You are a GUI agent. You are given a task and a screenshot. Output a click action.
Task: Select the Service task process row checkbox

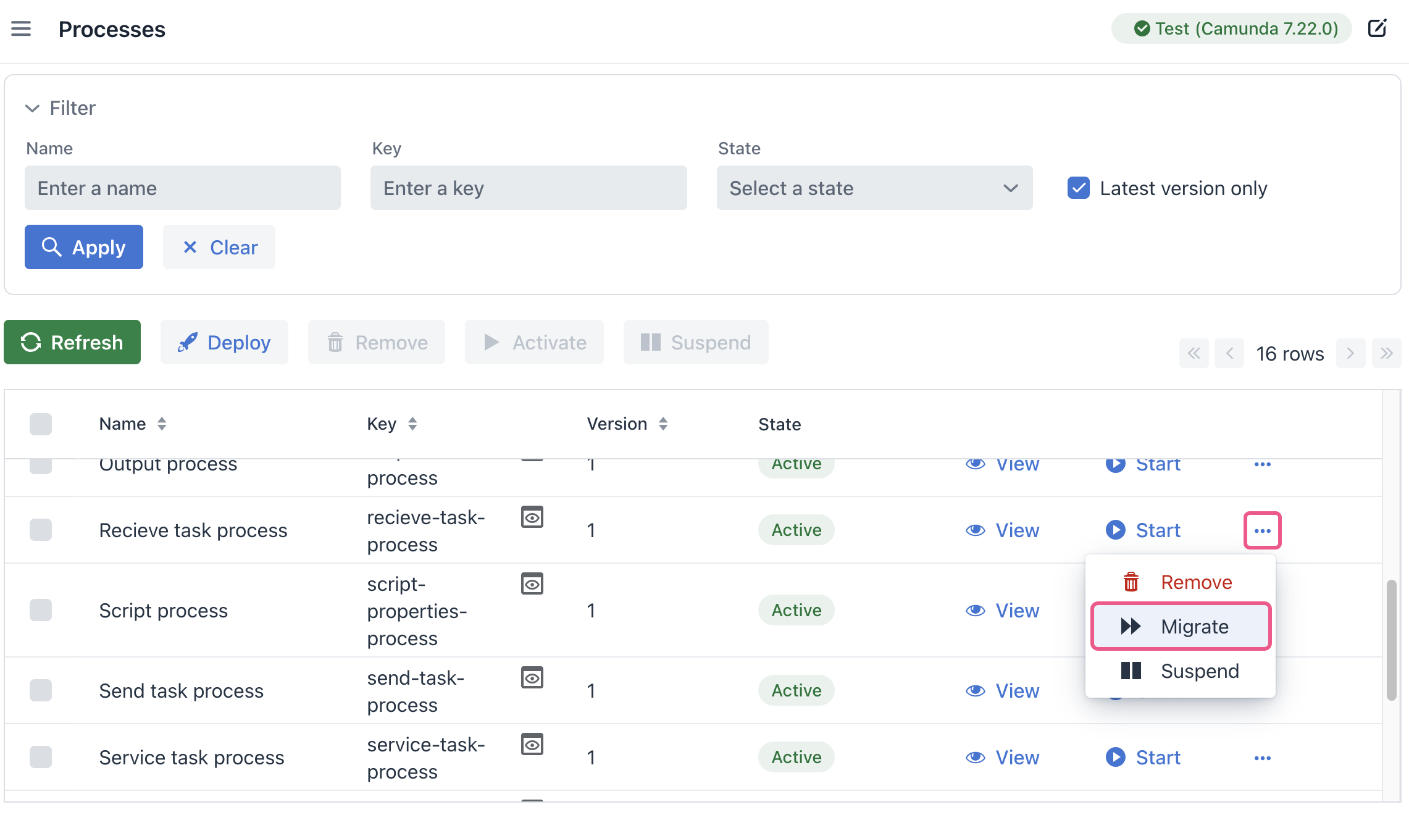pos(41,757)
